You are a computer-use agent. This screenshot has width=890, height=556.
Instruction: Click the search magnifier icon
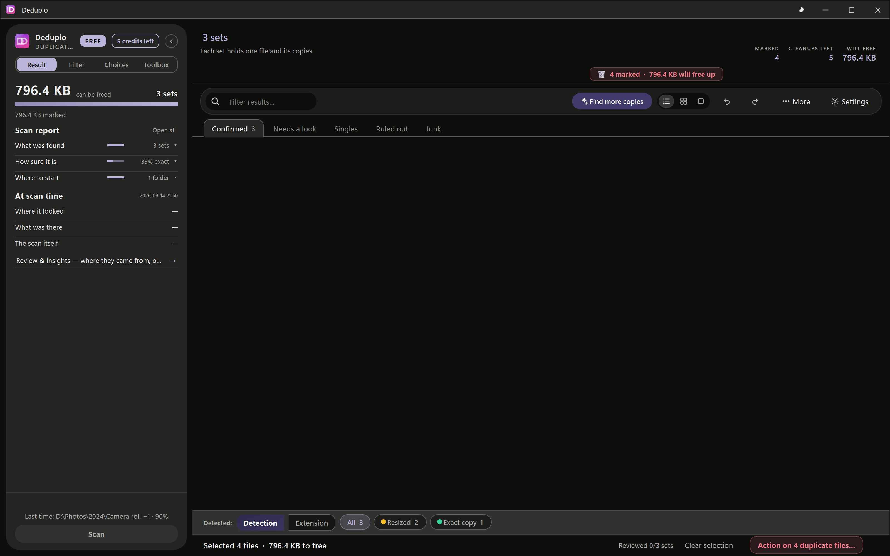click(216, 101)
